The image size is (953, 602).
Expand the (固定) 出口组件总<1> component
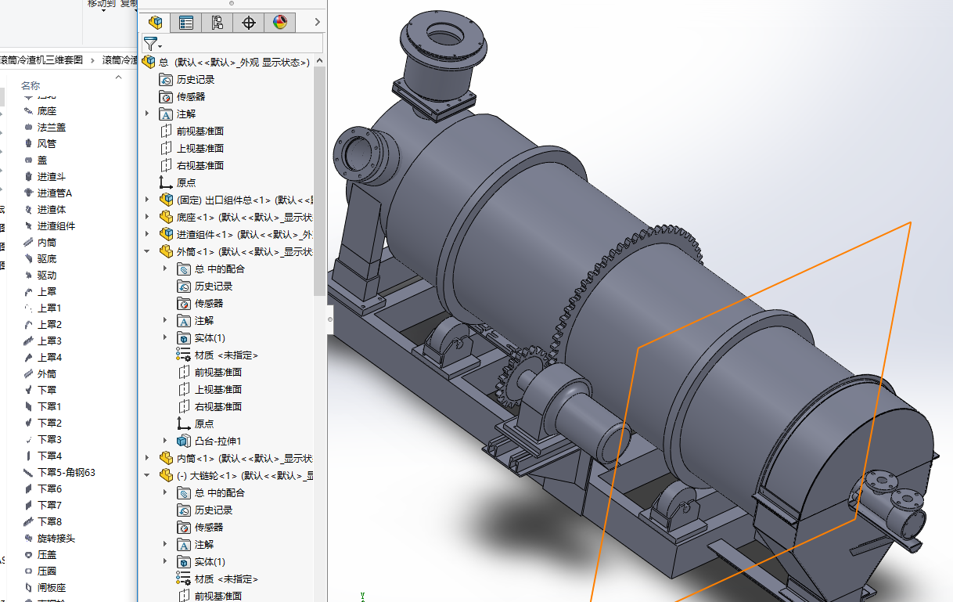click(147, 200)
